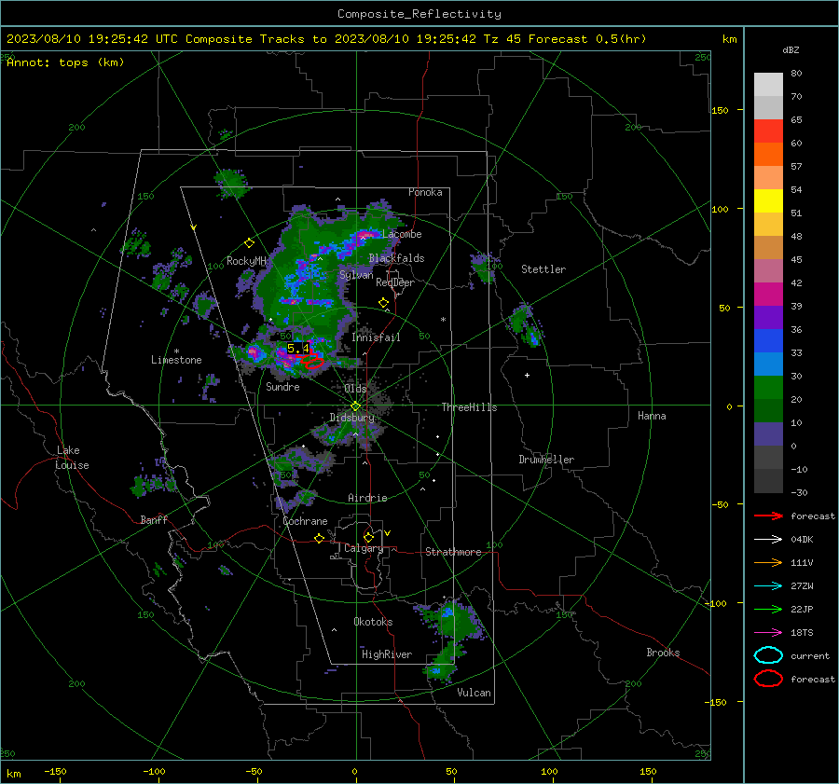
Task: Click the light gray swatch between 80 and 70
Action: click(x=768, y=85)
